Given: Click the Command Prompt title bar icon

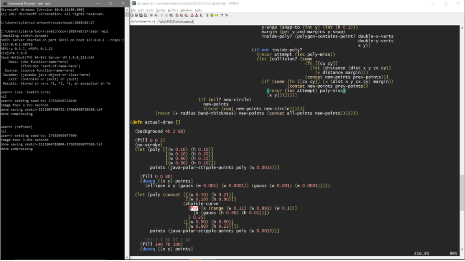Looking at the screenshot, I should tap(4, 3).
